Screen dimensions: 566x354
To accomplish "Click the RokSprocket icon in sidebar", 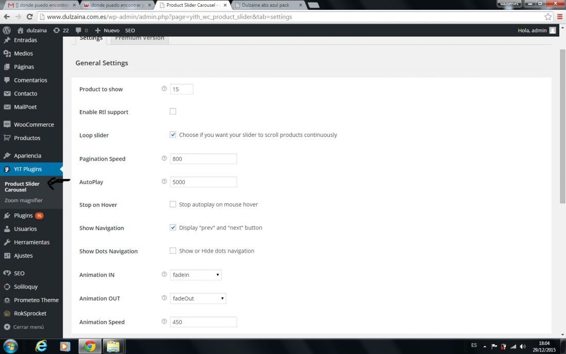I will click(7, 313).
